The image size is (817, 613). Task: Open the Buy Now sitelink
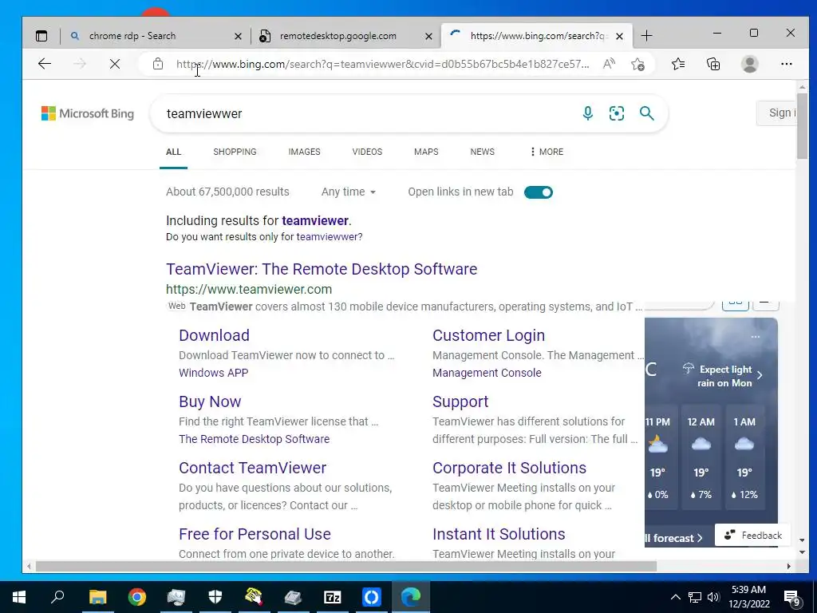coord(210,401)
